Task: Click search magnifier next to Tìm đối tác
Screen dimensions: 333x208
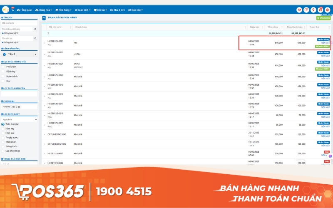Action: point(35,38)
